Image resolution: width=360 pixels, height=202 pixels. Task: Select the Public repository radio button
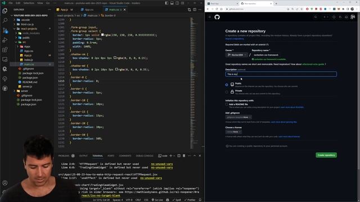click(227, 85)
